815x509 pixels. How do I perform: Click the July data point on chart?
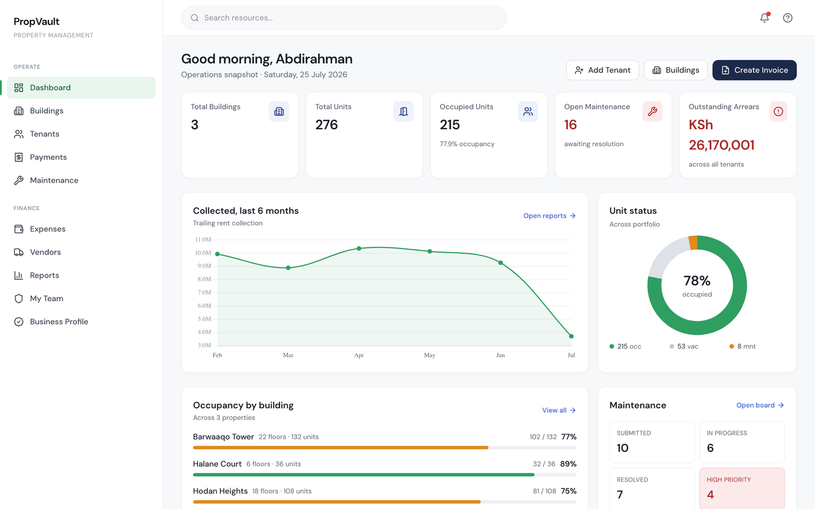[571, 336]
